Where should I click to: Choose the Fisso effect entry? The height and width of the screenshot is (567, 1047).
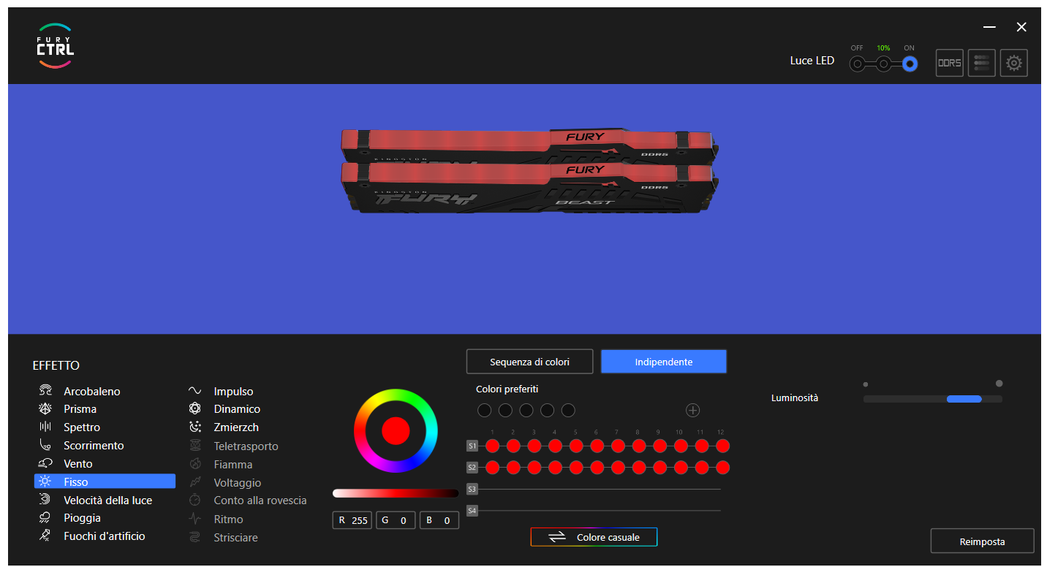coord(105,482)
